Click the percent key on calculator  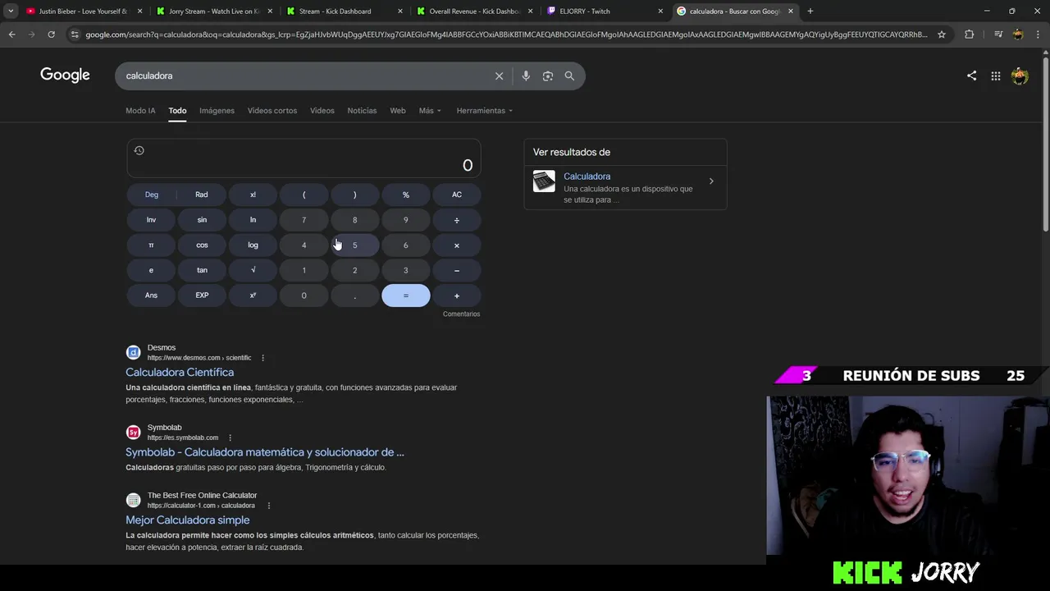click(405, 195)
